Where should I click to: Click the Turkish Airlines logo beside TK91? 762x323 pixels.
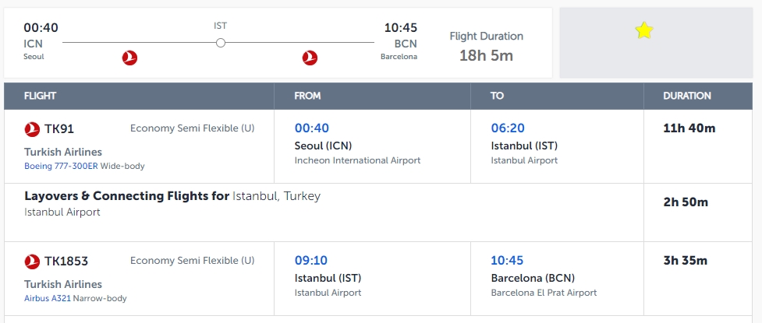pos(32,129)
